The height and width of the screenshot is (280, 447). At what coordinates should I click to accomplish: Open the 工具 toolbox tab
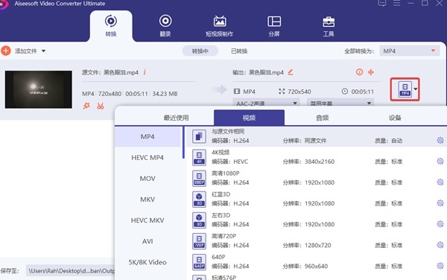[329, 26]
